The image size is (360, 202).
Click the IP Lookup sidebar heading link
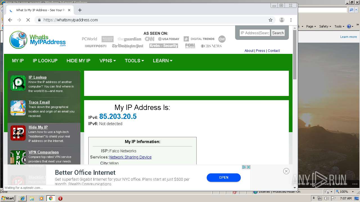[37, 77]
